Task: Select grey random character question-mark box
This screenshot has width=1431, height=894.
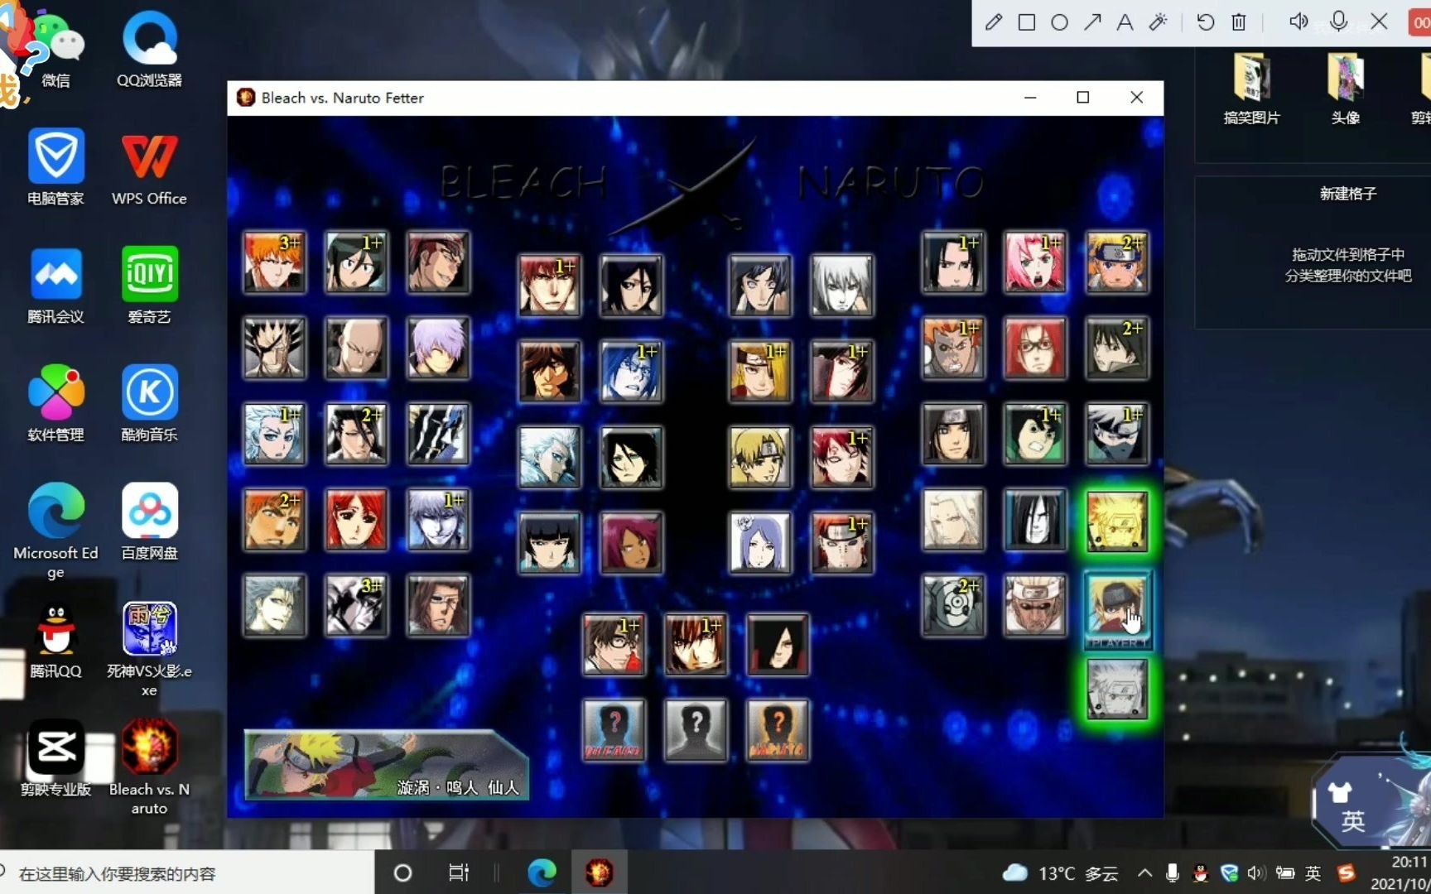Action: [x=696, y=731]
